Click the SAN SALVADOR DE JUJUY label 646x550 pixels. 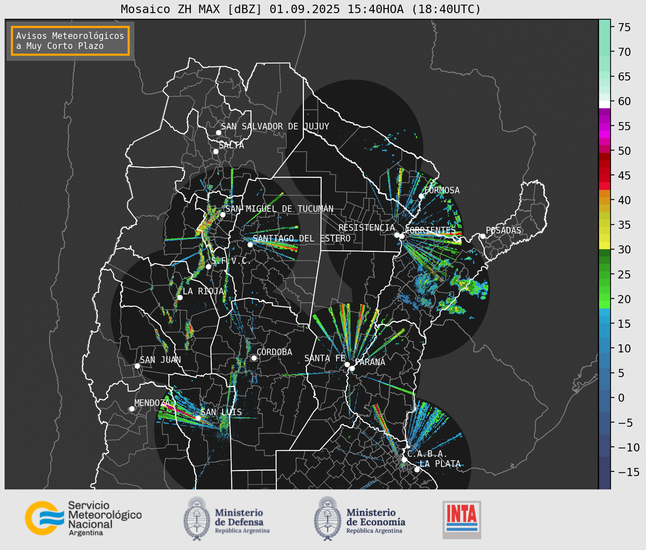tap(275, 126)
